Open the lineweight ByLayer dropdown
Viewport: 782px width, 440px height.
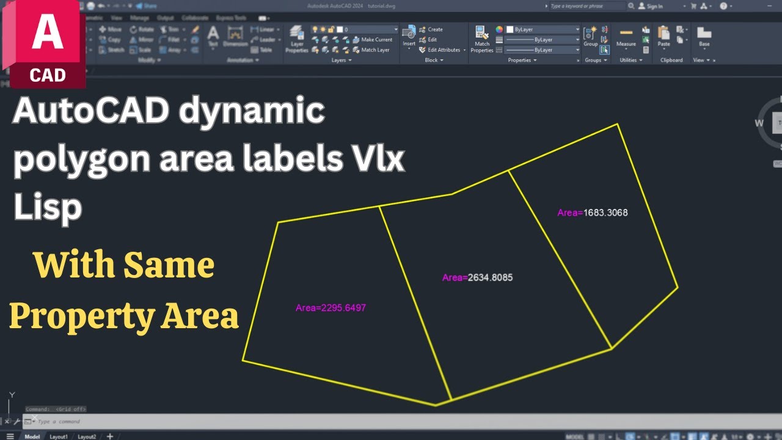(x=543, y=40)
